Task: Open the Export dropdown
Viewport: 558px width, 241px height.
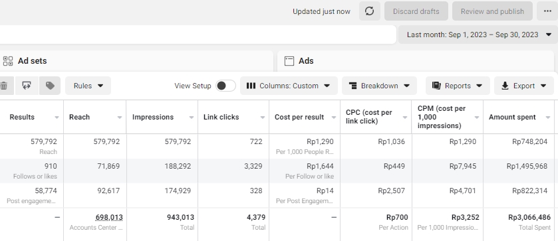Action: point(524,86)
